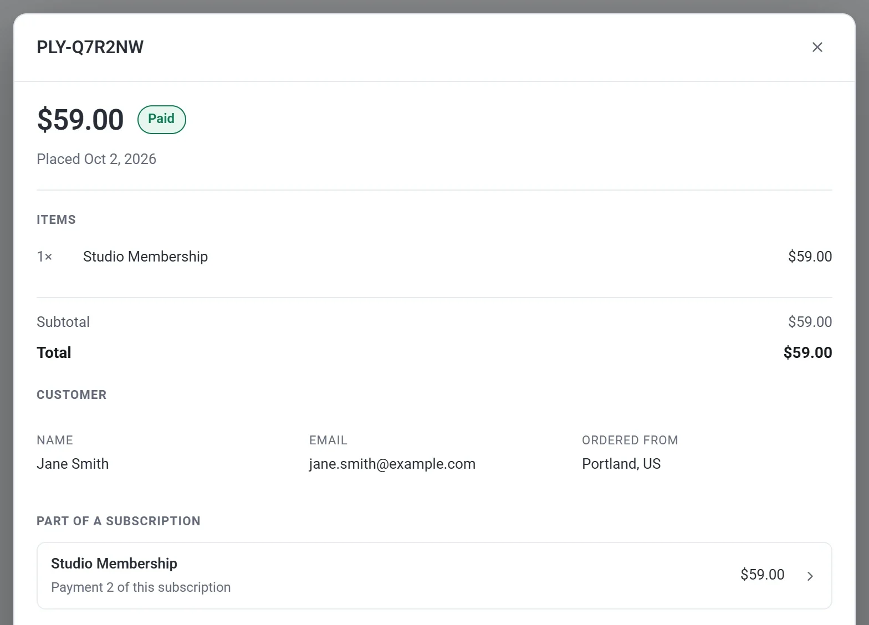
Task: Click the EMAIL field label
Action: click(x=328, y=440)
